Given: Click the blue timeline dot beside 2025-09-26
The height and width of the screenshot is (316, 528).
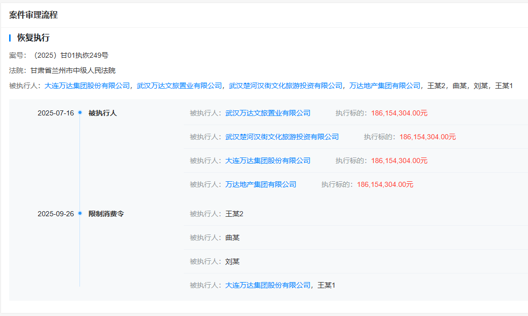Looking at the screenshot, I should tap(81, 213).
